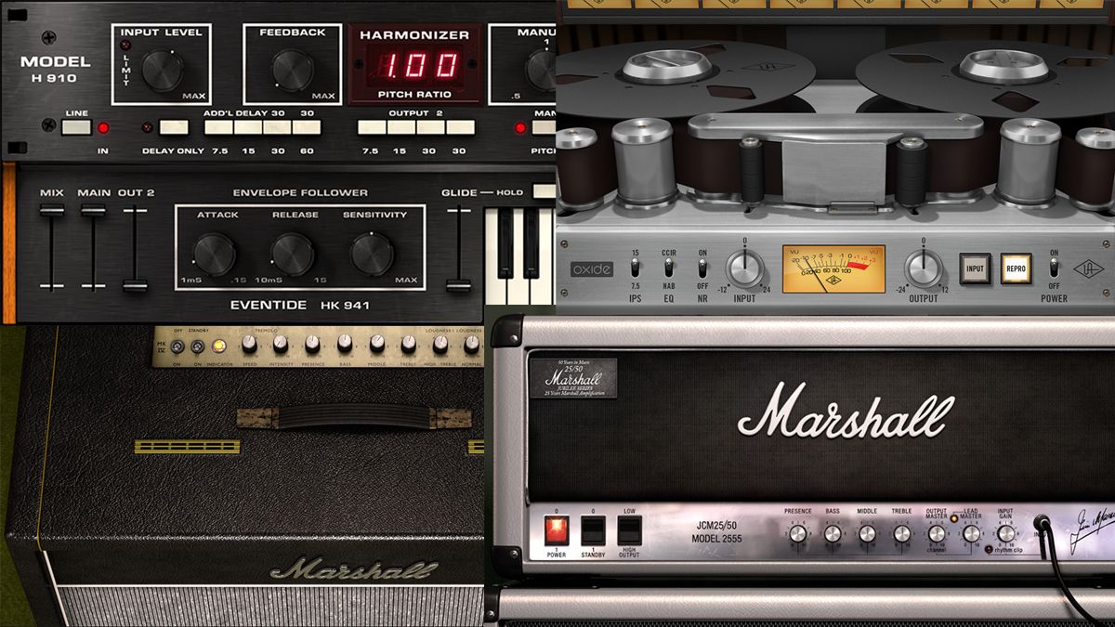Click the envelope follower Sensitivity knob
The image size is (1115, 627).
(x=372, y=255)
